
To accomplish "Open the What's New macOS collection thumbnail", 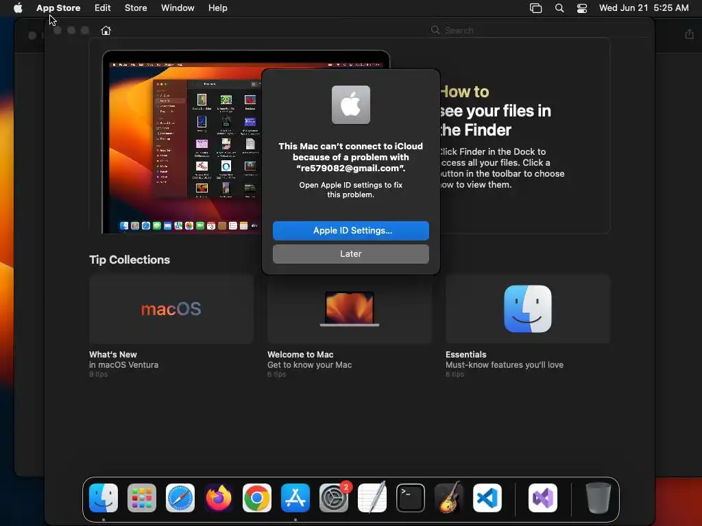I will pos(171,309).
